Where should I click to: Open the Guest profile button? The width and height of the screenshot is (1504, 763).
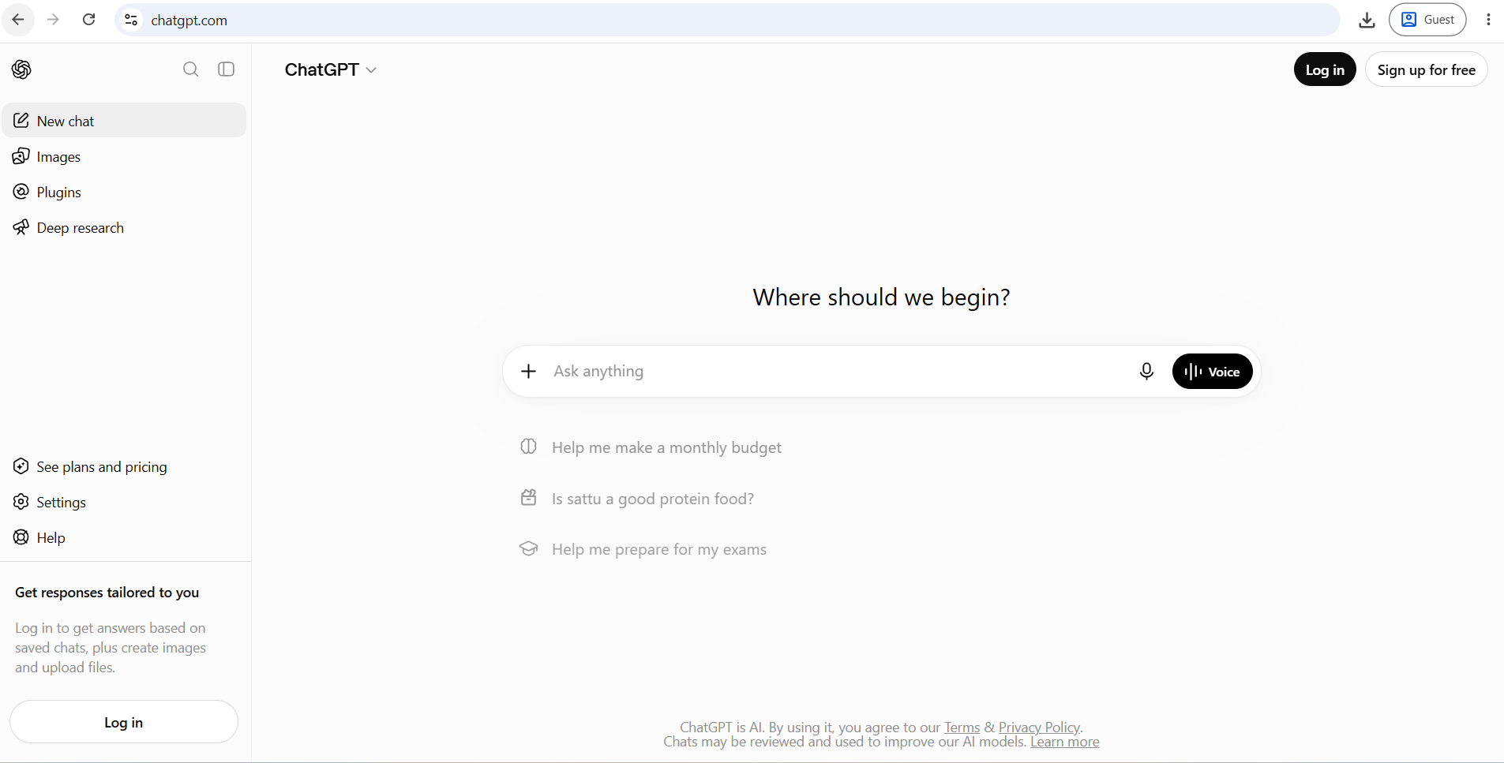pos(1427,20)
